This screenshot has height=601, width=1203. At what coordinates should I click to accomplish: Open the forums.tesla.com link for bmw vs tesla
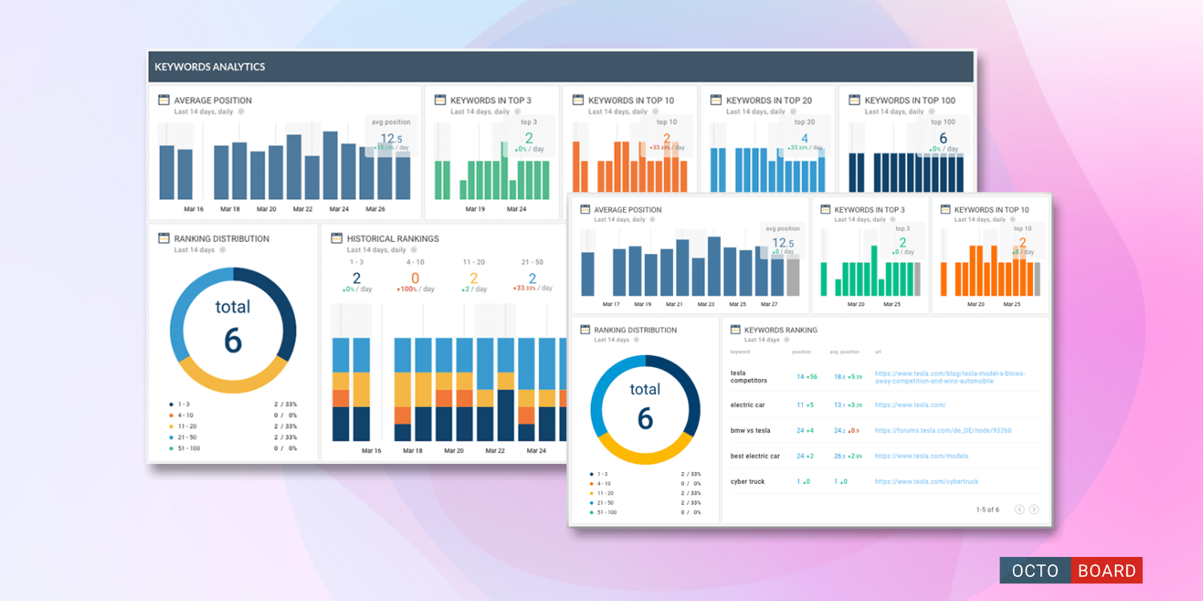pyautogui.click(x=943, y=430)
